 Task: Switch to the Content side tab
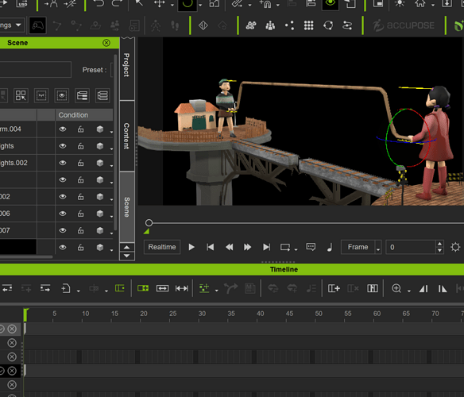tap(127, 136)
